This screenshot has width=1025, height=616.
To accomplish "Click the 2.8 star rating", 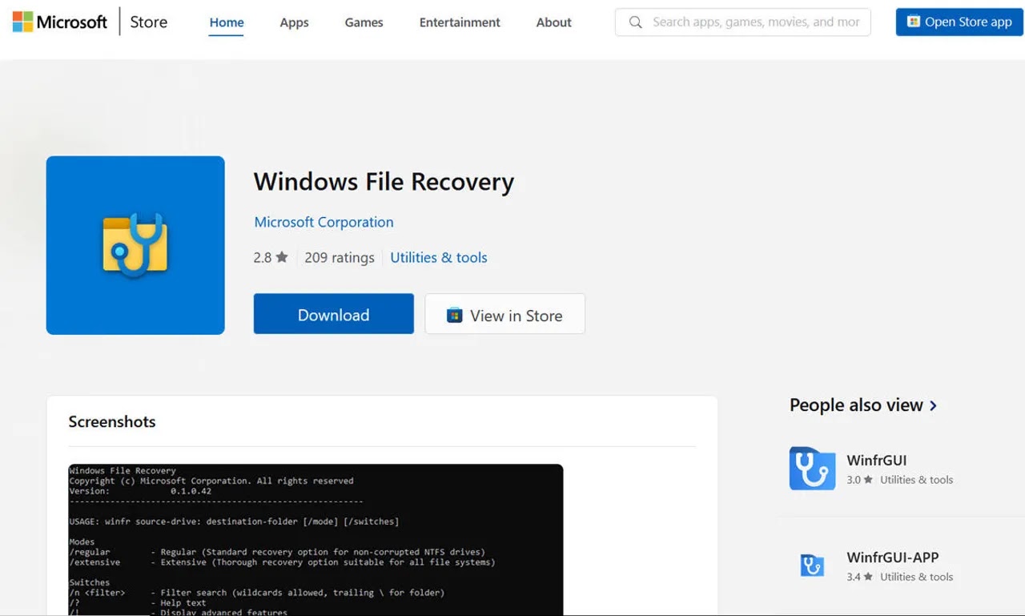I will (x=271, y=257).
